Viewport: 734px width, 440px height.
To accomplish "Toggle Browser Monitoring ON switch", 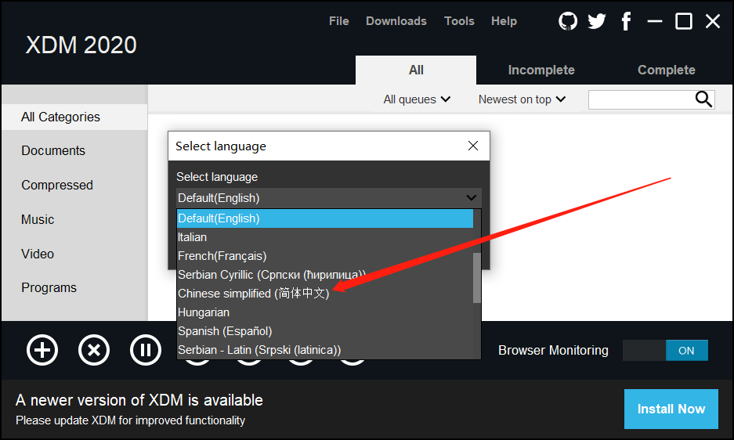I will [665, 351].
